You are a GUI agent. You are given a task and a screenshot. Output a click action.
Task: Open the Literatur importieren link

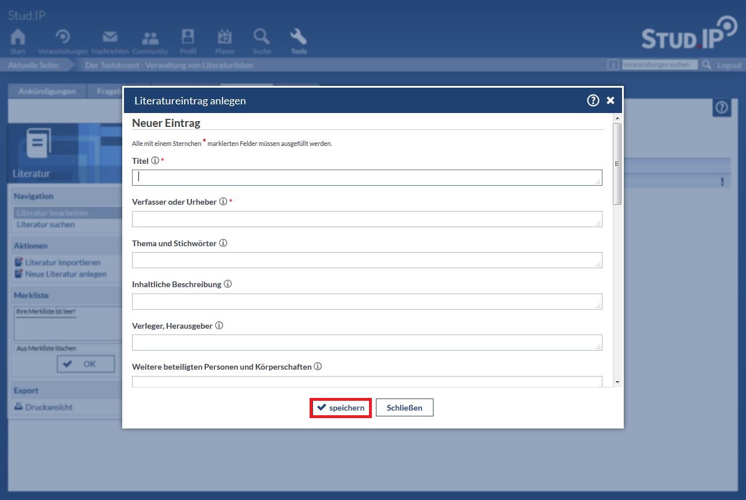[62, 262]
